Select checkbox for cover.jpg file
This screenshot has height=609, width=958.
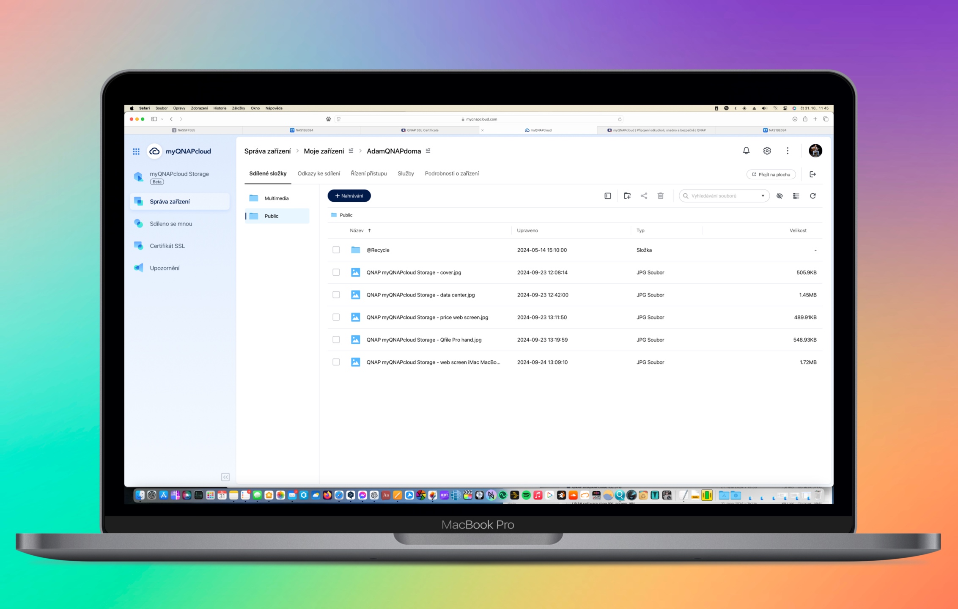[x=336, y=272]
